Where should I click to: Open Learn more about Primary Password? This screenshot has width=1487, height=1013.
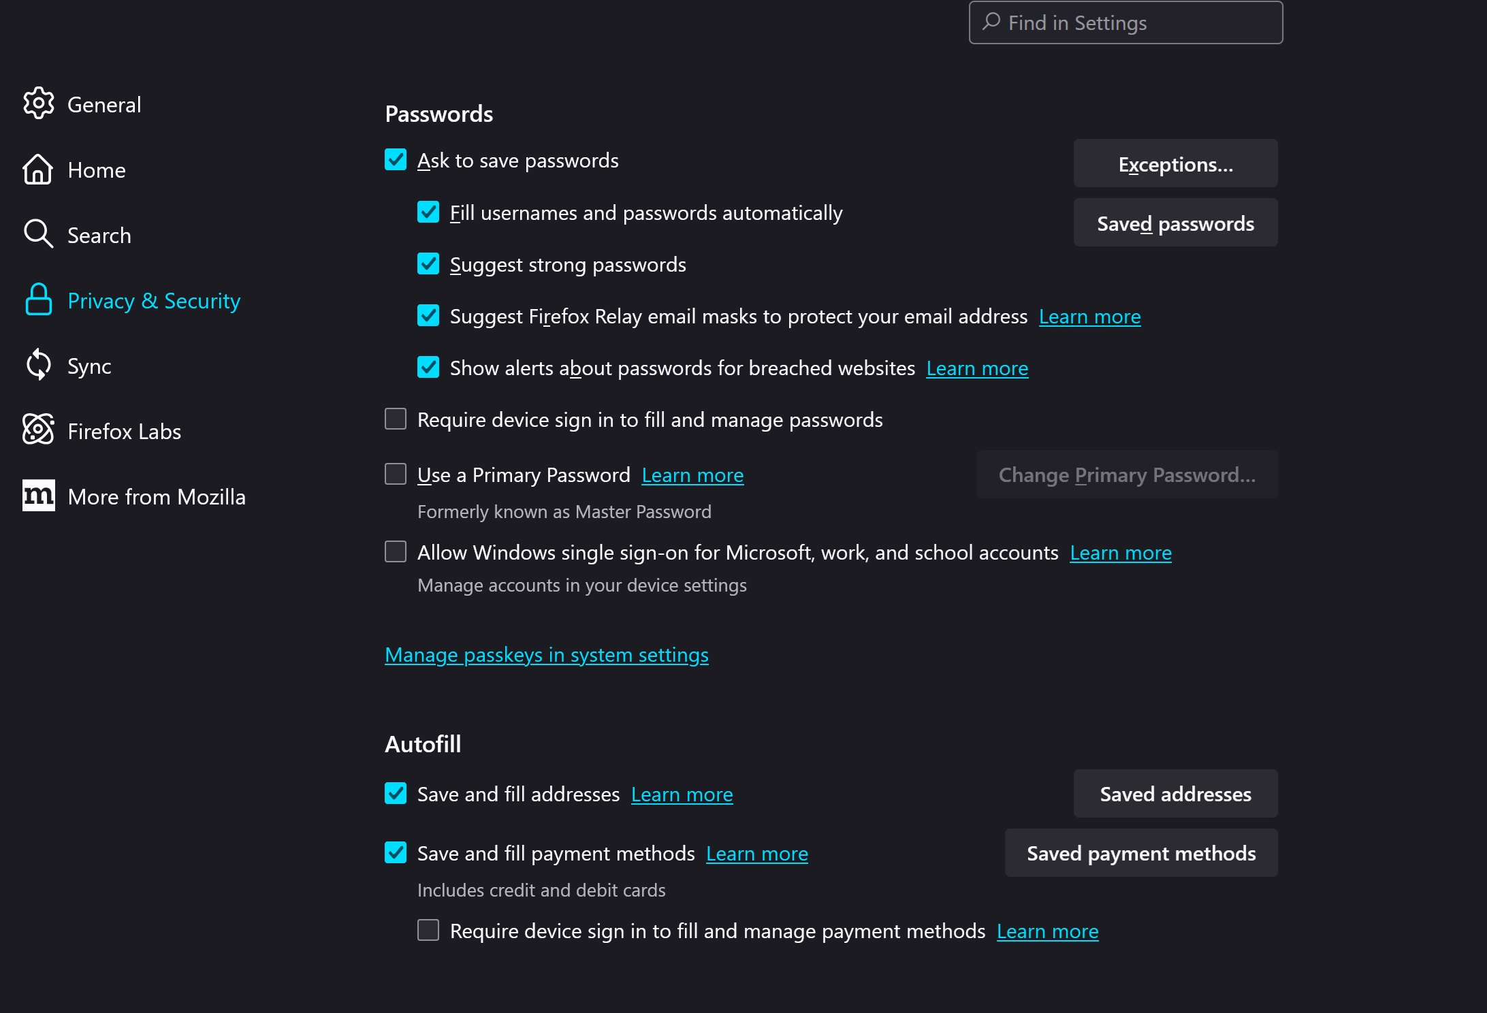[692, 475]
